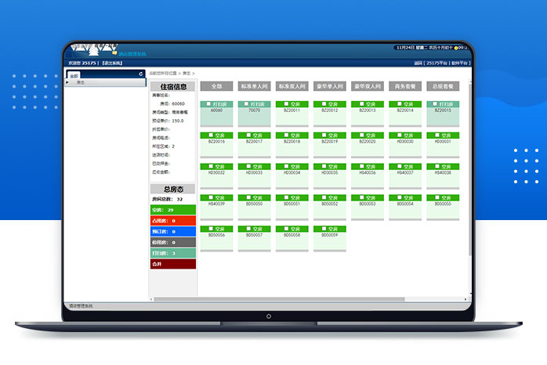Open the platform link right of 25175平台

(459, 63)
